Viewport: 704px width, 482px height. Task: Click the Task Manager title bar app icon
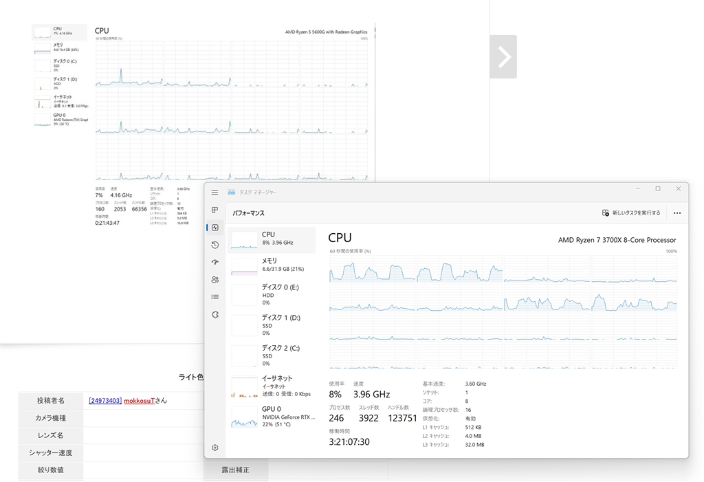coord(231,193)
